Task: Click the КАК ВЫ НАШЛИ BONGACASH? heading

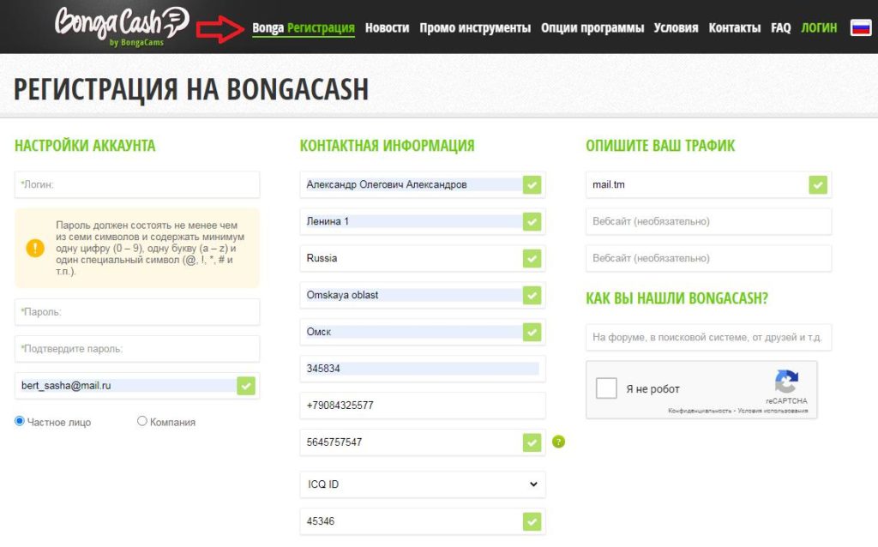Action: click(677, 298)
